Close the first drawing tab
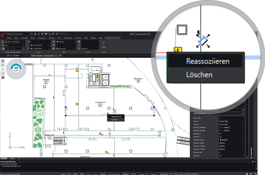This screenshot has height=175, width=265. [x=26, y=55]
